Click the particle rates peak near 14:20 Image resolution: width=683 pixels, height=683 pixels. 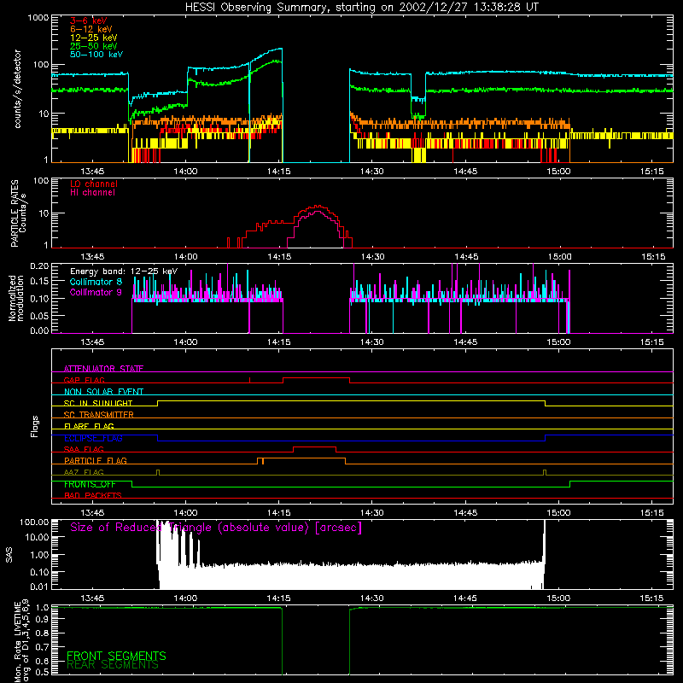point(318,207)
